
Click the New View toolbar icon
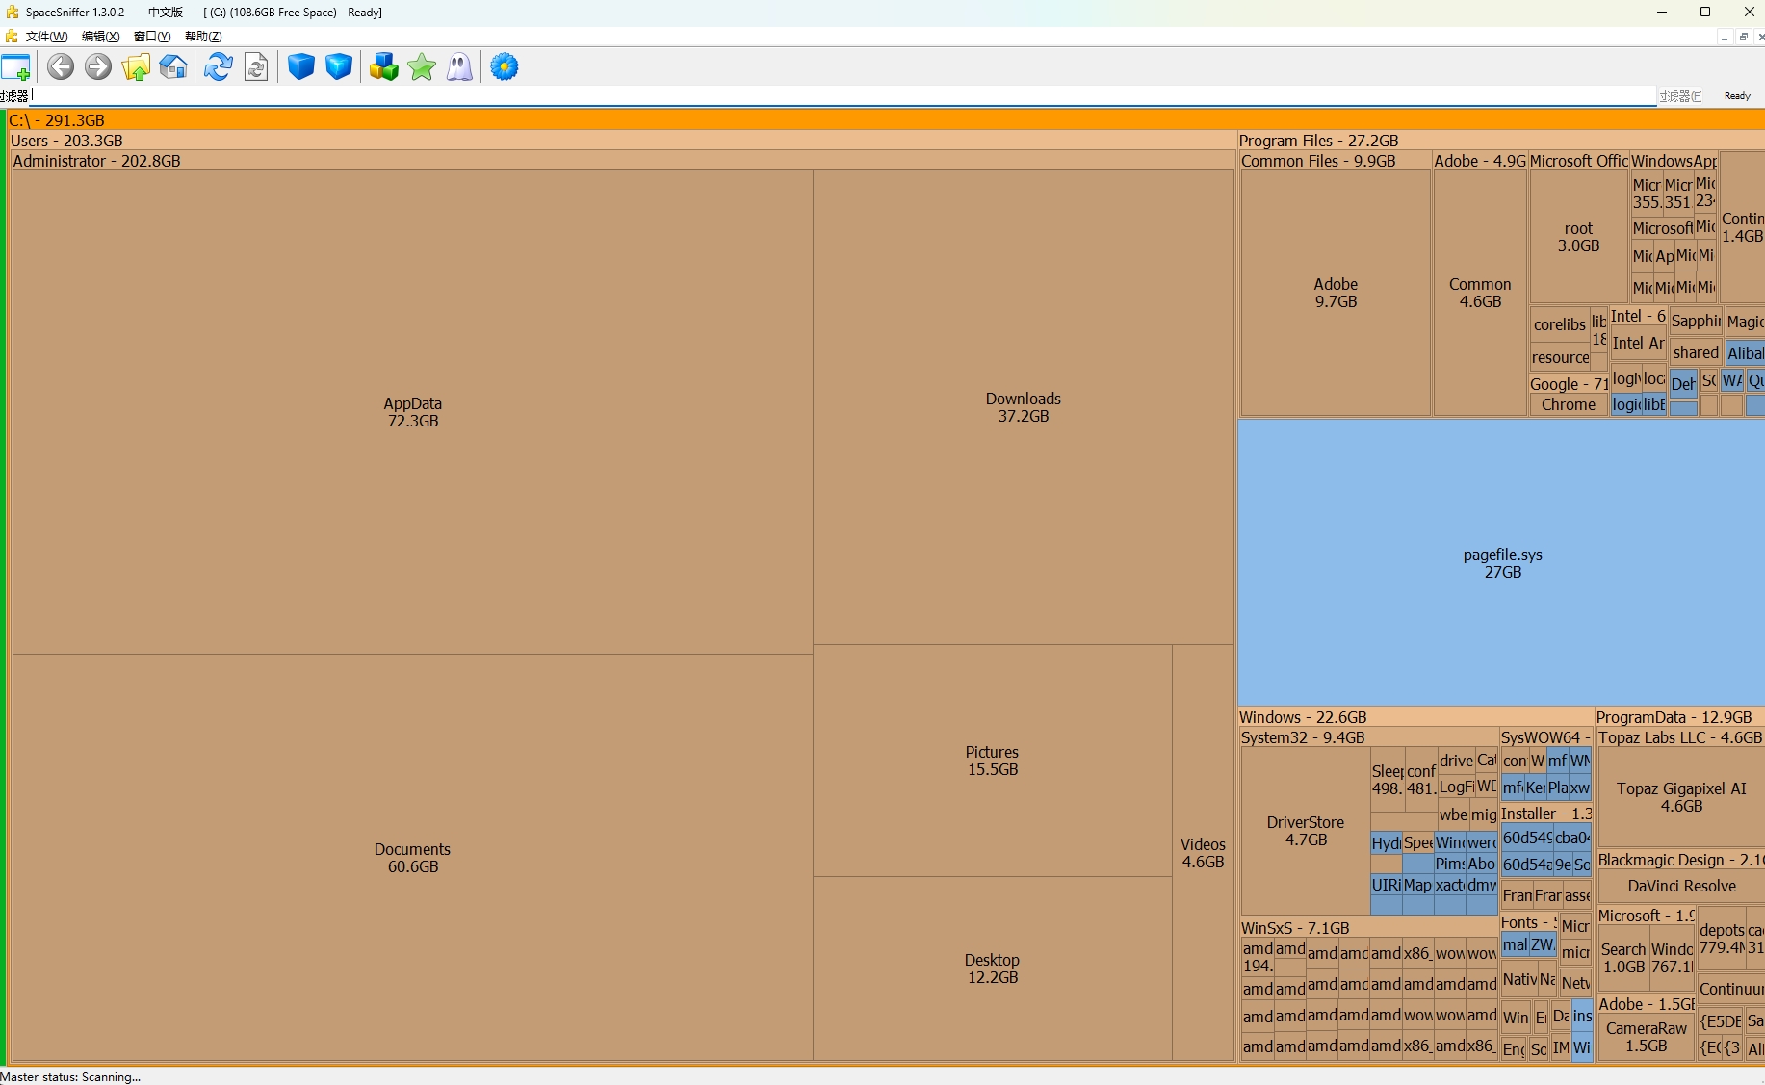(16, 67)
